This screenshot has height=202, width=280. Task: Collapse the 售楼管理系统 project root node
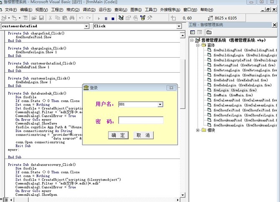coord(192,40)
